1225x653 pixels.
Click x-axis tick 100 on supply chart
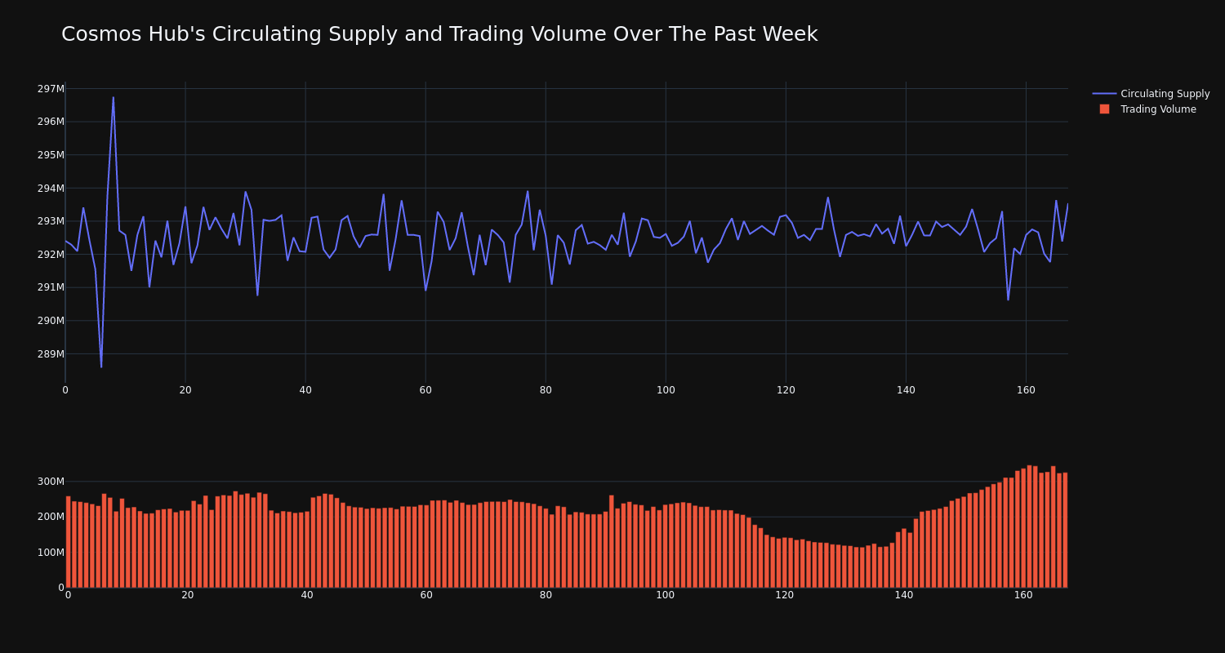pos(666,390)
